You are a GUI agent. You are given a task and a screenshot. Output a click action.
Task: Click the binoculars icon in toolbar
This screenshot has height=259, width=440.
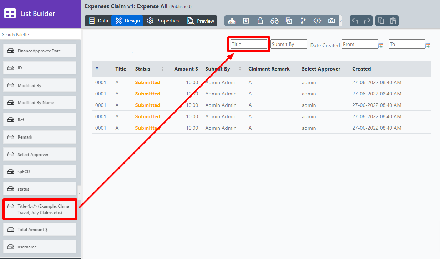(274, 21)
